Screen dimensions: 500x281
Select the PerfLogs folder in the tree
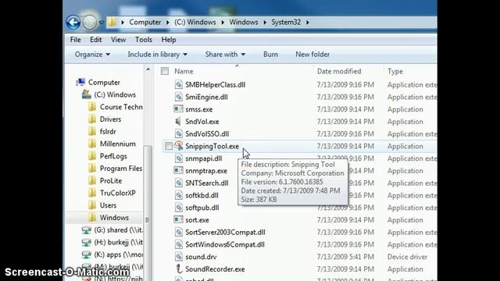coord(113,156)
